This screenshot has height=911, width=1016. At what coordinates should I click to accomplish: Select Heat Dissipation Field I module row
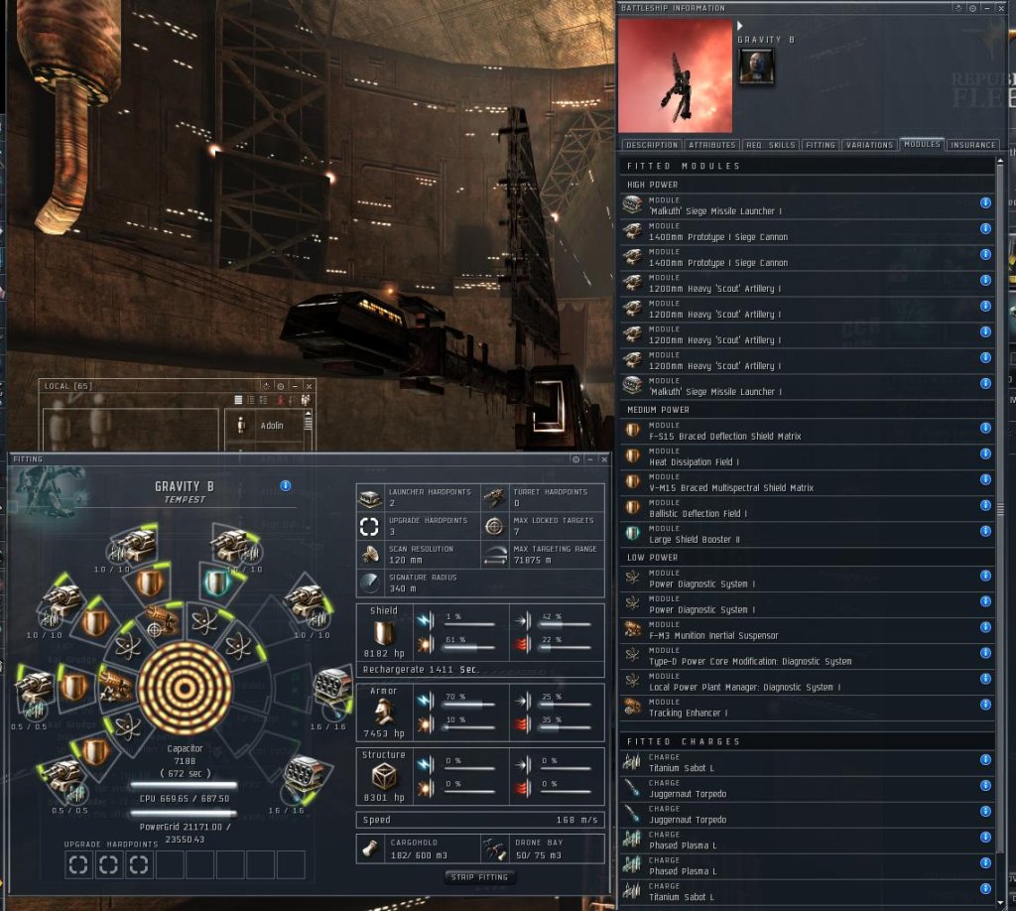[808, 456]
